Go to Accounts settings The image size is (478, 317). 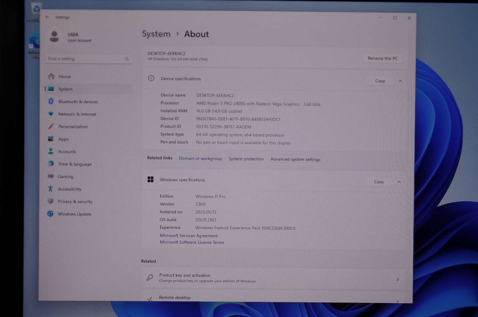(67, 151)
